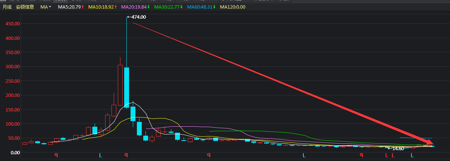Viewport: 450px width, 161px height.
Task: Select the red downtrend arrow's arrowhead
Action: [429, 142]
